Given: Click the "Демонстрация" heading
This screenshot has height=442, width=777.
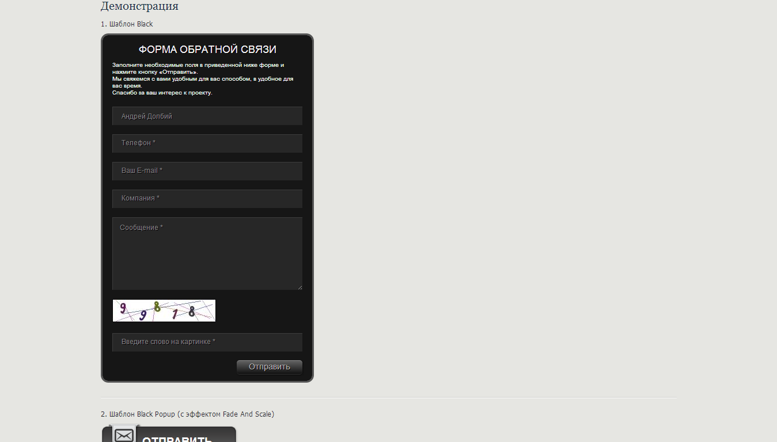Looking at the screenshot, I should [139, 6].
